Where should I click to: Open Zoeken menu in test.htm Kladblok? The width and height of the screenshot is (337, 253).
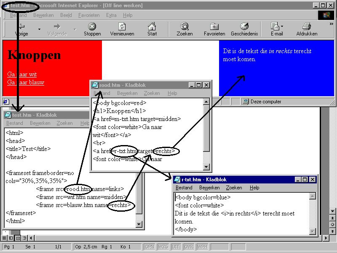pyautogui.click(x=65, y=123)
